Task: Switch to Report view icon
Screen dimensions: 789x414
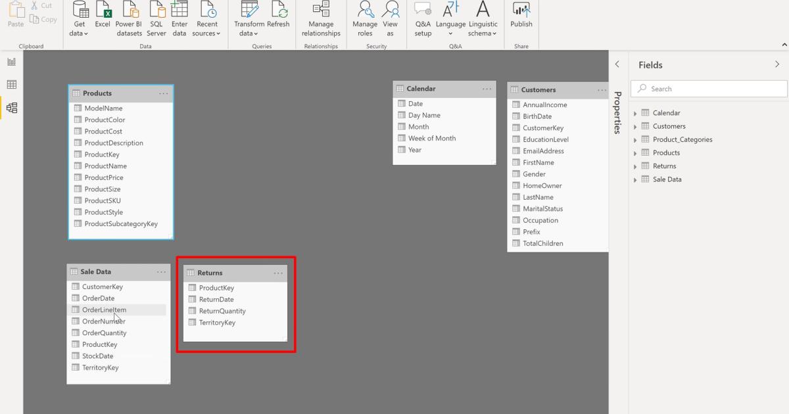Action: (11, 60)
